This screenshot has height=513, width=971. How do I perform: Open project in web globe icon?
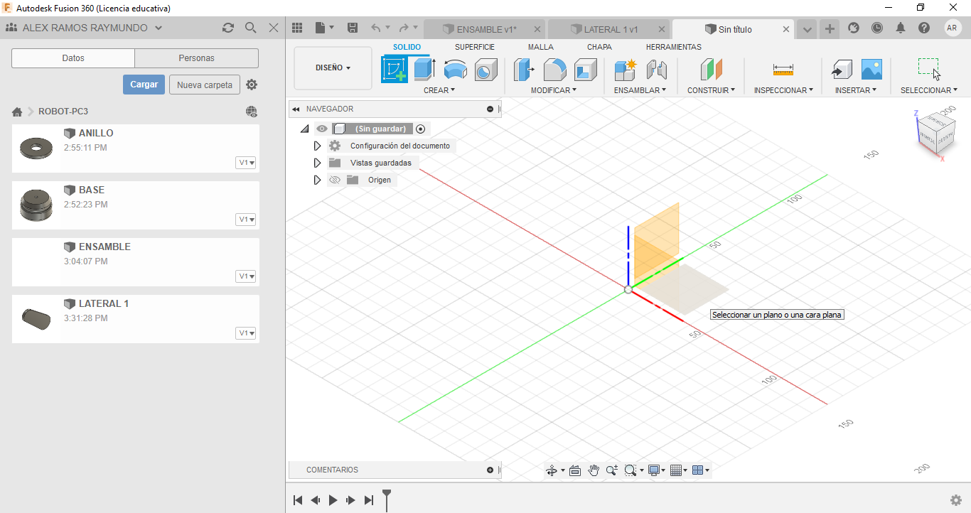point(251,112)
